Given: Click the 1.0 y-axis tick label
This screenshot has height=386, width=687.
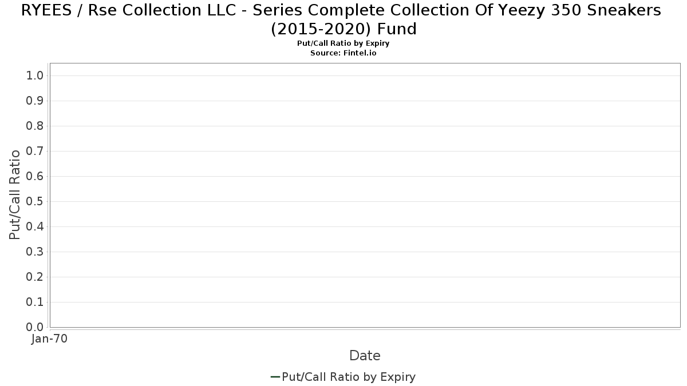Looking at the screenshot, I should 35,75.
